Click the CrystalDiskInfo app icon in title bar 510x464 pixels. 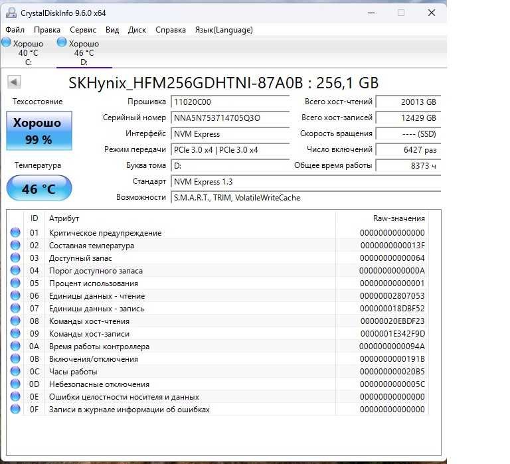pyautogui.click(x=11, y=13)
